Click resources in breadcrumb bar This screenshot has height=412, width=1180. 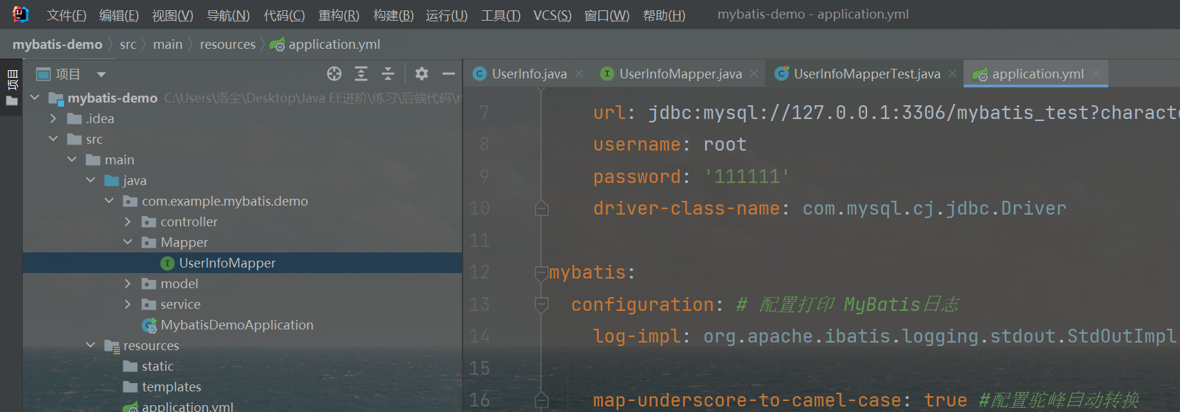tap(227, 45)
